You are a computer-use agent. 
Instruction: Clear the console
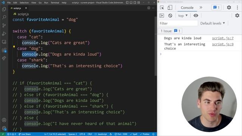170,15
